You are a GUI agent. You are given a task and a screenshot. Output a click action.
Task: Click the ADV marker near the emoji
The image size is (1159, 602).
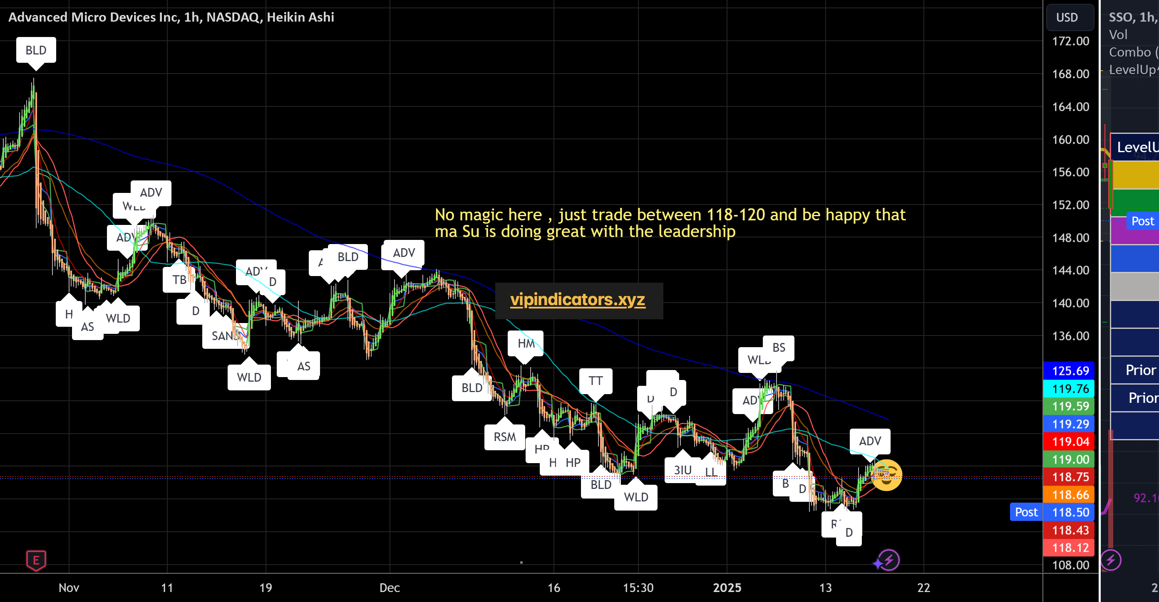click(870, 441)
